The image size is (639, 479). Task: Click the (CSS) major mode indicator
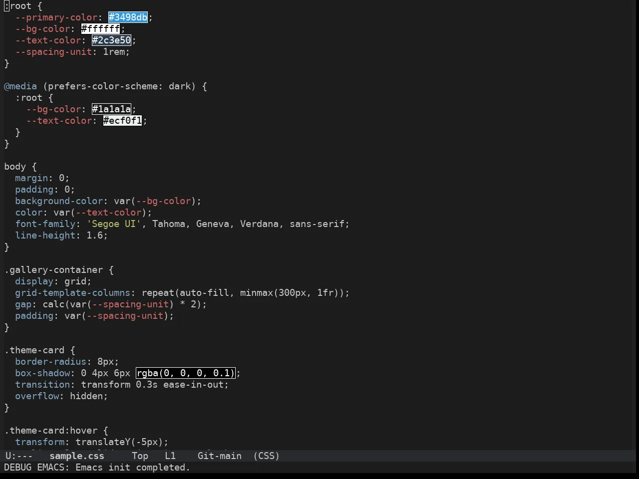267,456
